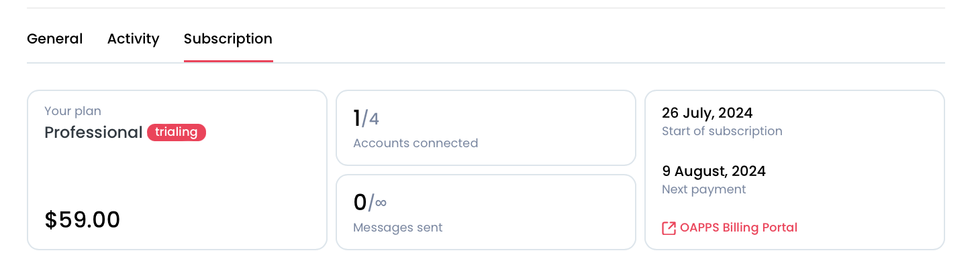Click the Your plan label

(72, 111)
